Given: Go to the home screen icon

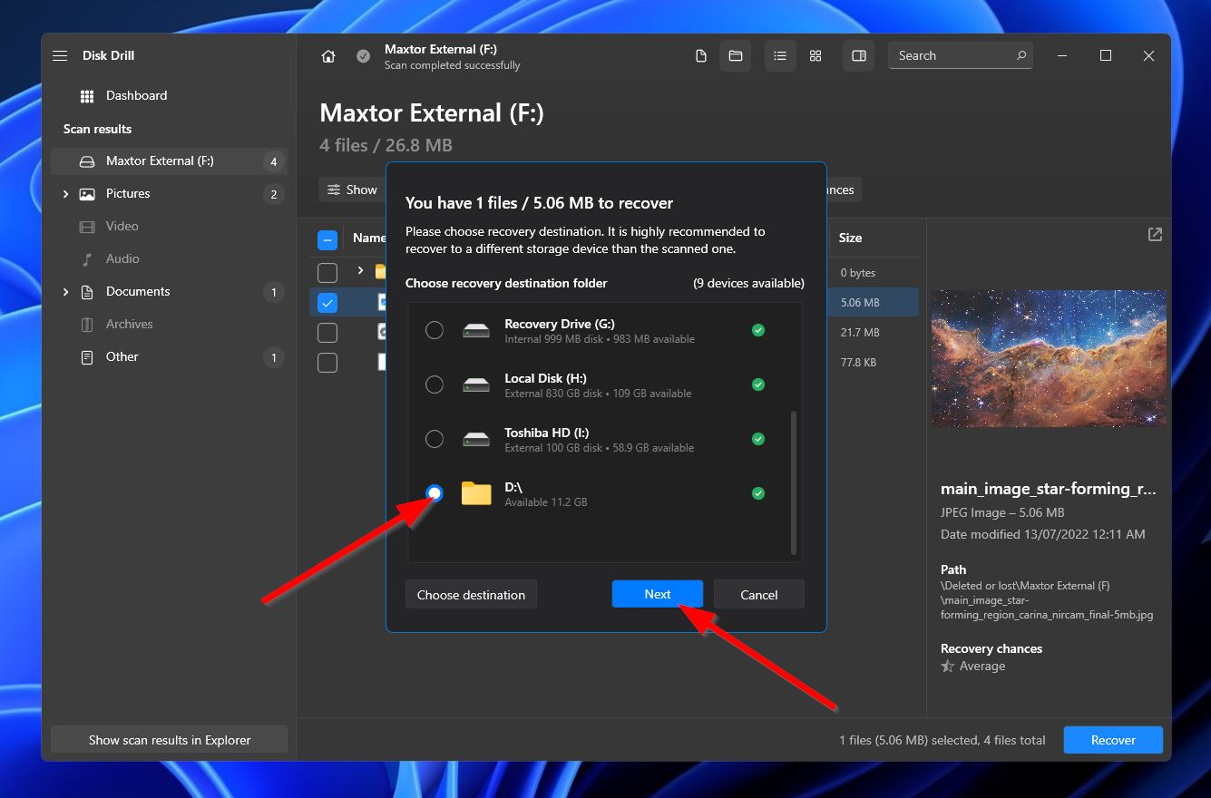Looking at the screenshot, I should (x=328, y=56).
